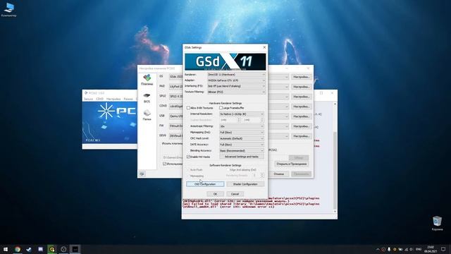Open the Windows Start menu

6,249
